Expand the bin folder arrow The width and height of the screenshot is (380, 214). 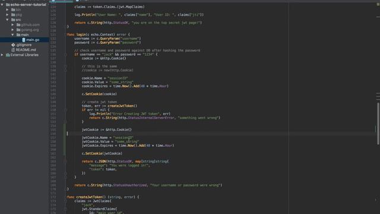tap(7, 10)
